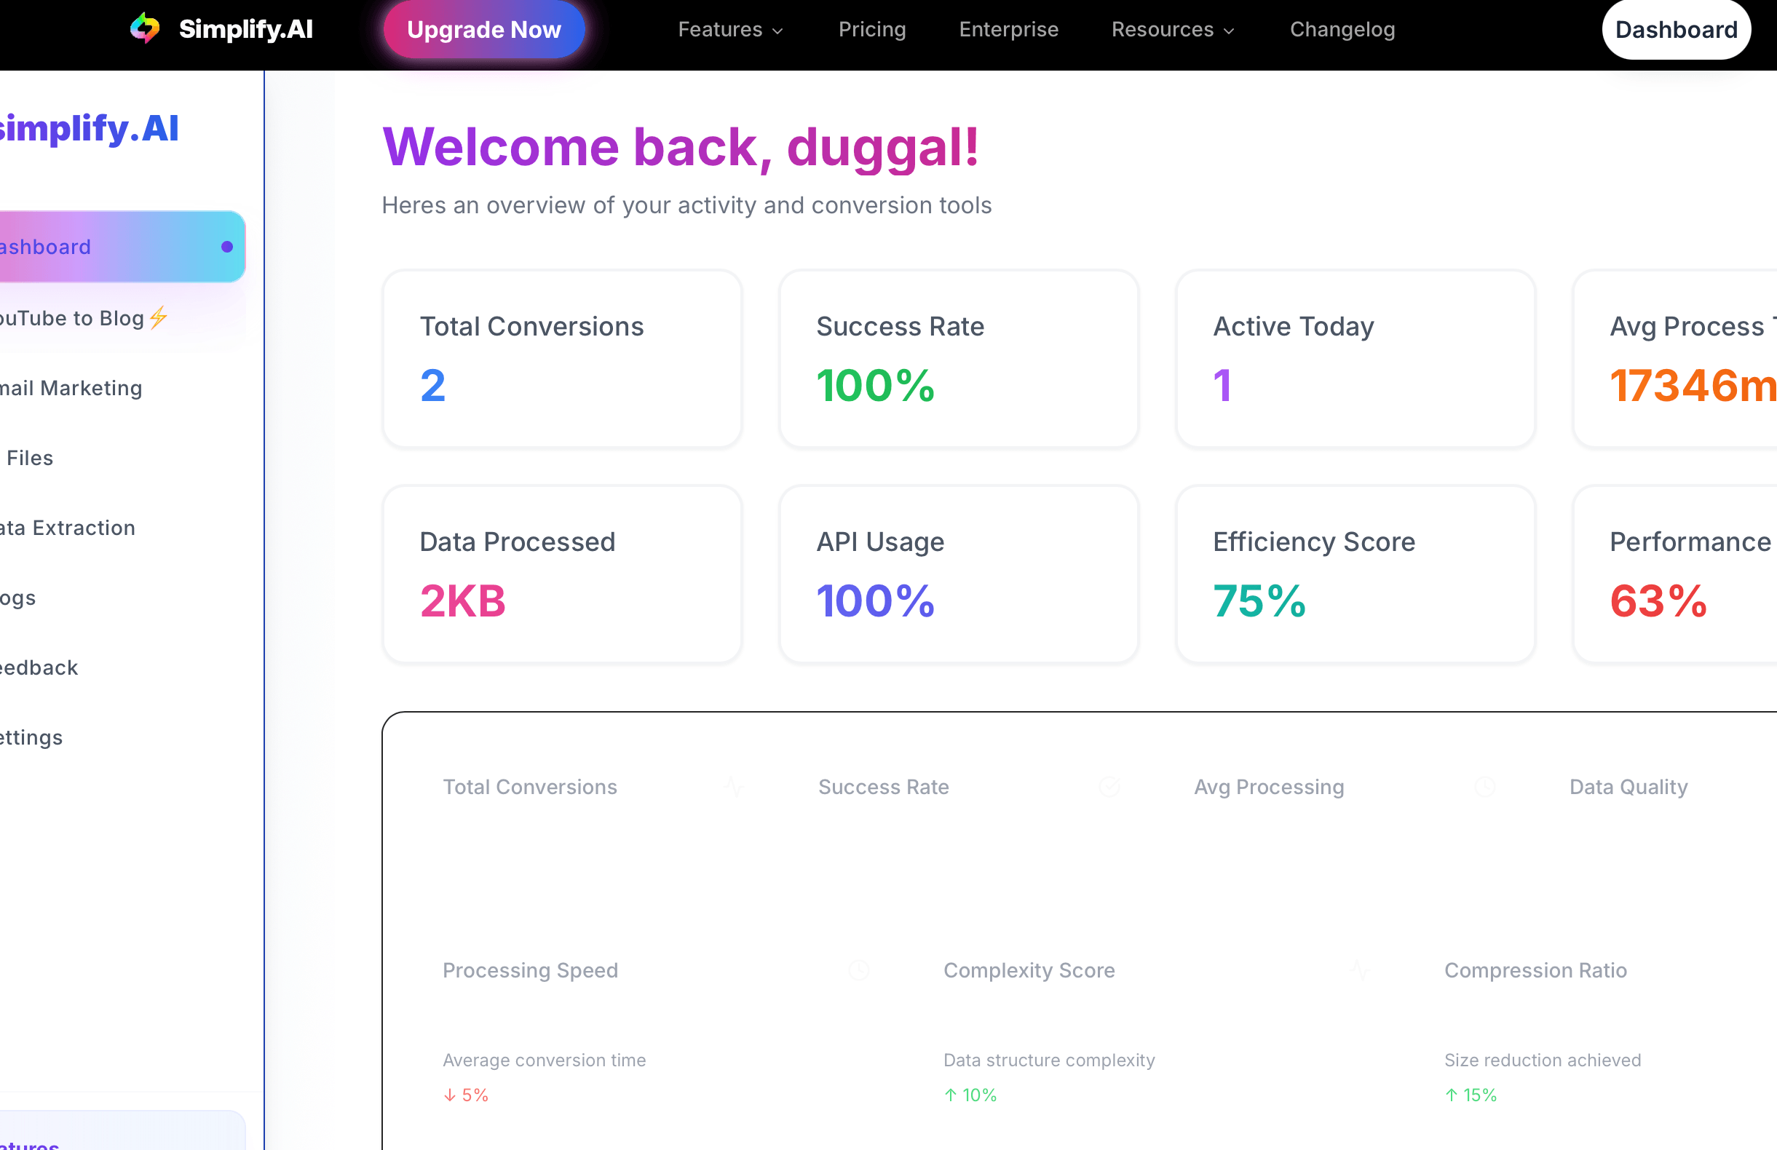
Task: Click the Avg Process Time card
Action: tap(1674, 359)
